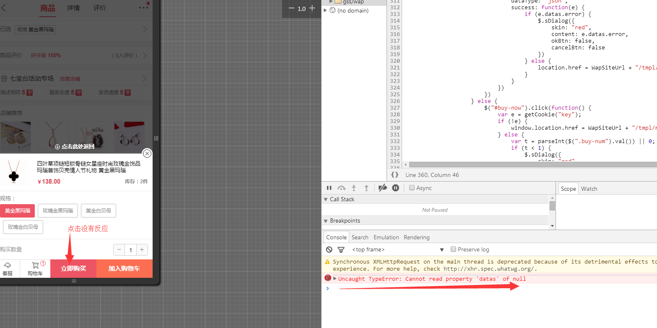This screenshot has height=328, width=657.
Task: Select 玫瑰金白贝母 spec option
Action: click(23, 227)
